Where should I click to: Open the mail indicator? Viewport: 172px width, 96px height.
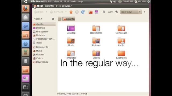(120, 2)
